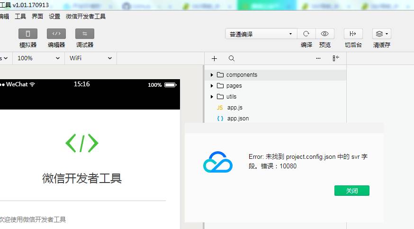This screenshot has width=414, height=229.
Task: Collapse the file tree panel icon
Action: click(x=335, y=58)
